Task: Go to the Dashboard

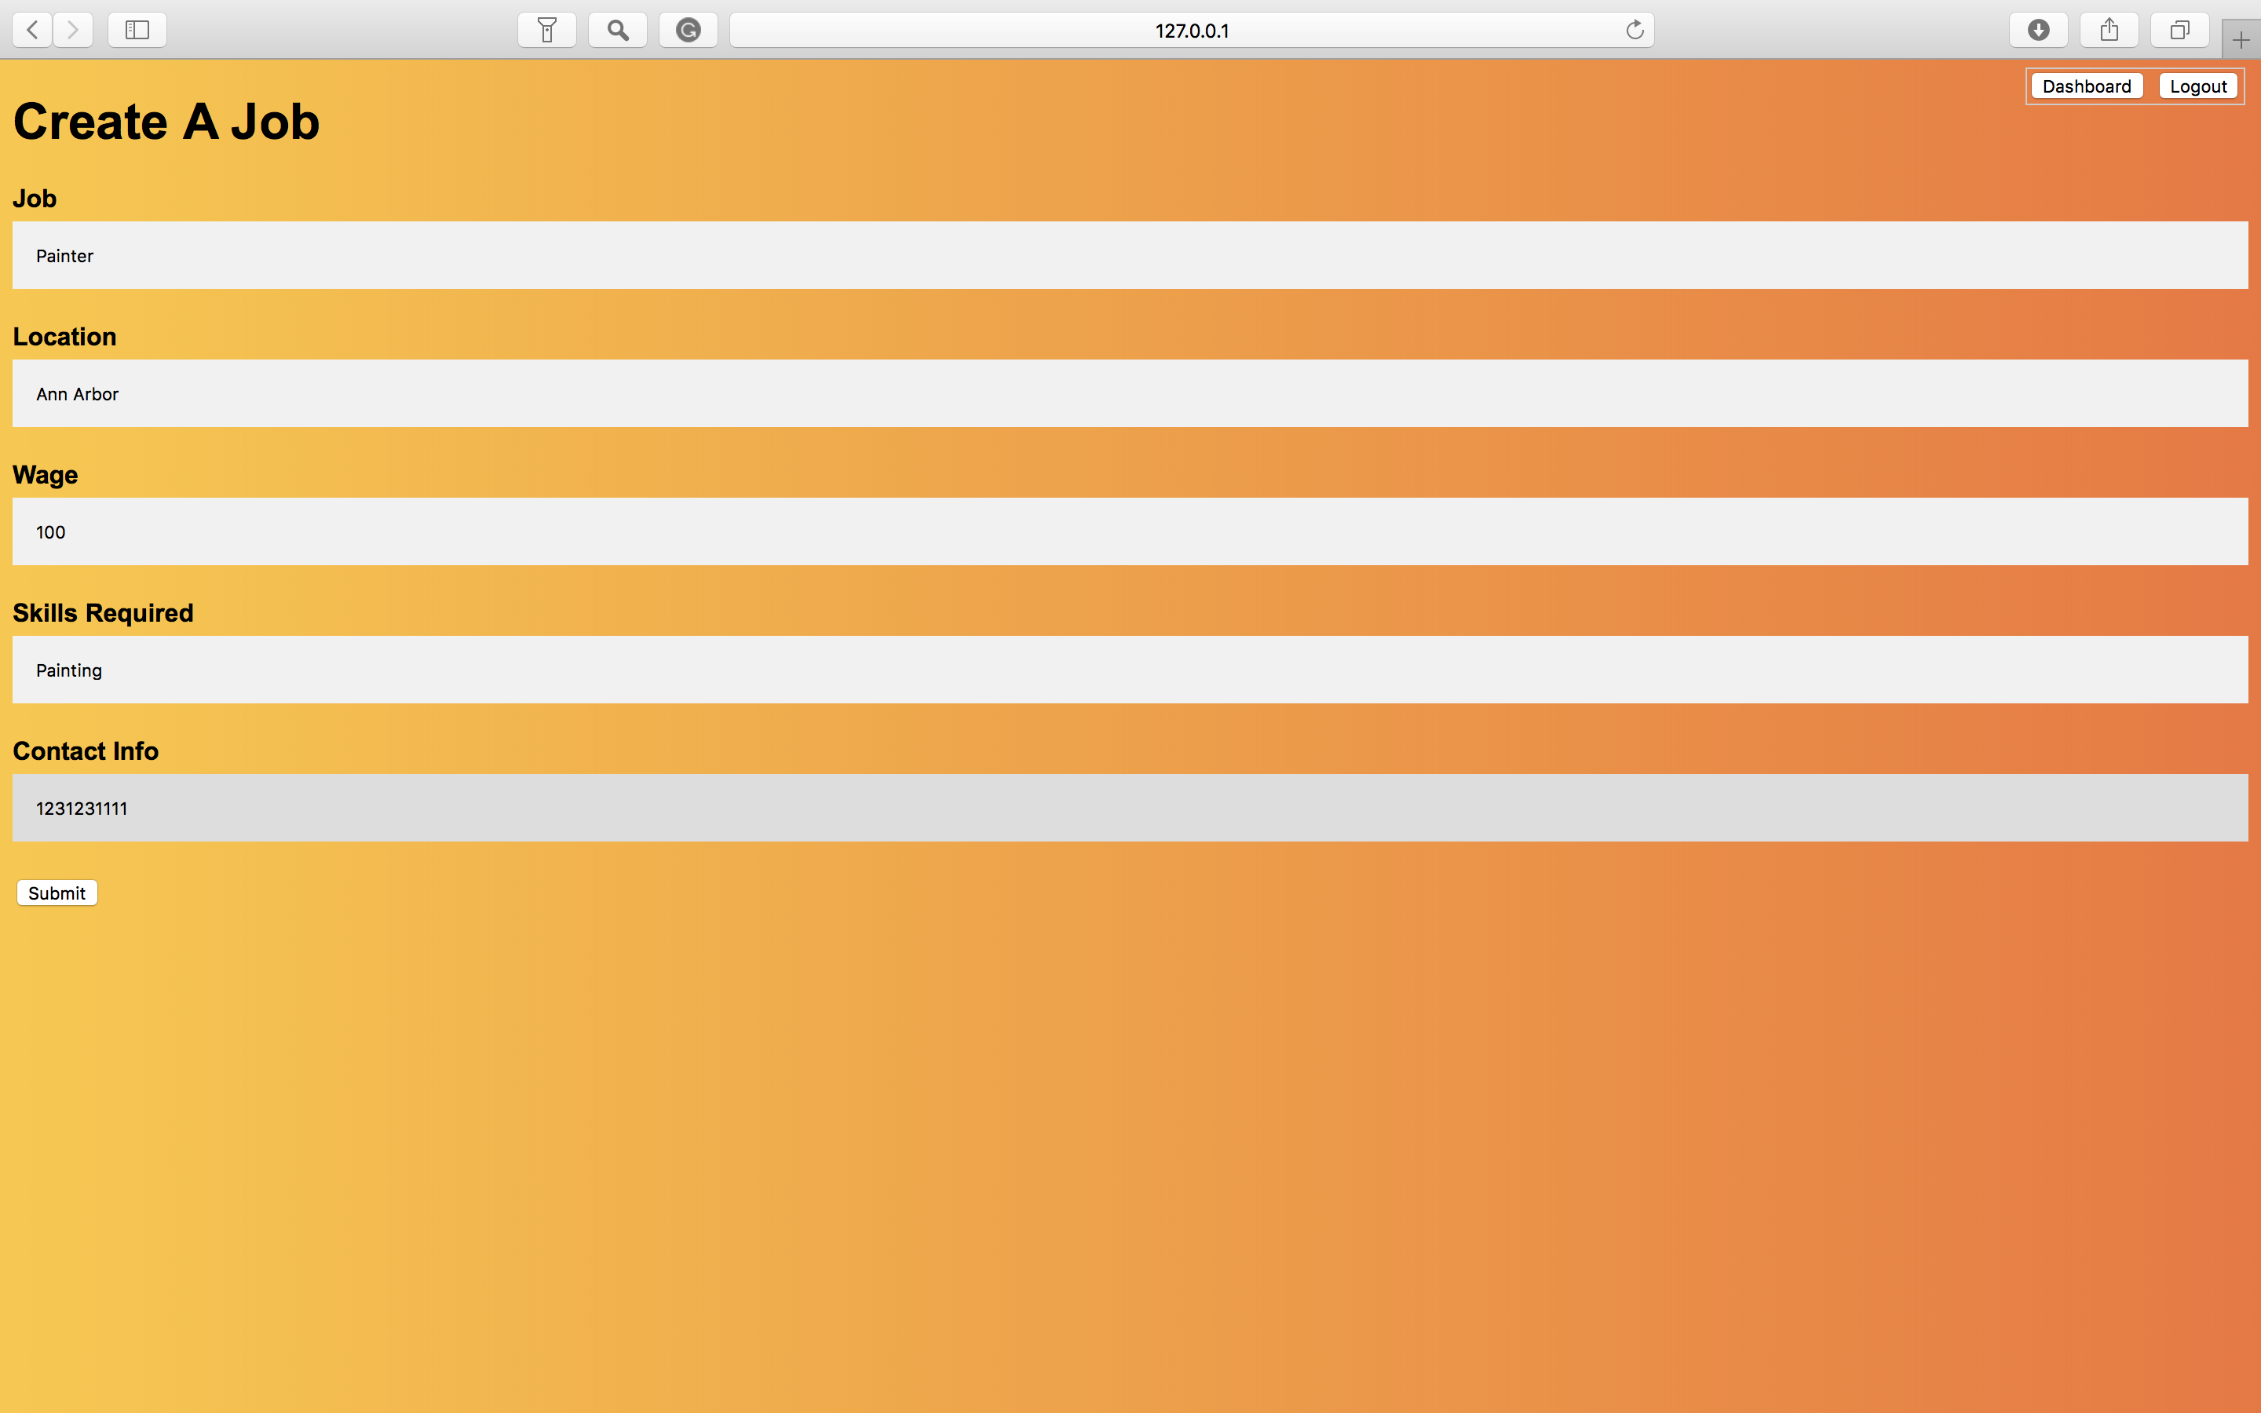Action: click(x=2086, y=86)
